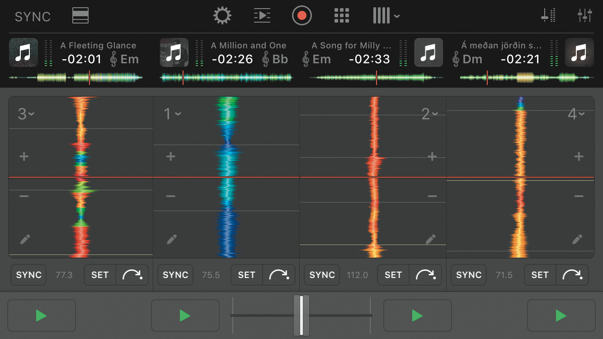Select the A Fleeting Glance track title
The width and height of the screenshot is (603, 339).
tap(98, 46)
